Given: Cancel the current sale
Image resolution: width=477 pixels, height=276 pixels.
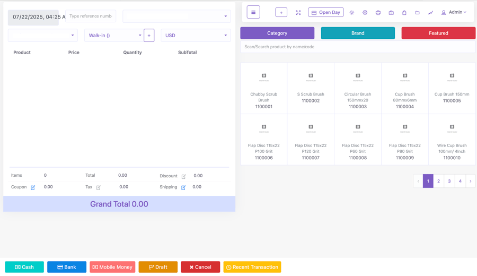Looking at the screenshot, I should point(200,267).
